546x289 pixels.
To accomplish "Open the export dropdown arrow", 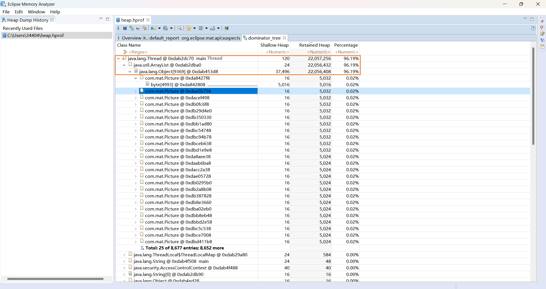I will (218, 28).
